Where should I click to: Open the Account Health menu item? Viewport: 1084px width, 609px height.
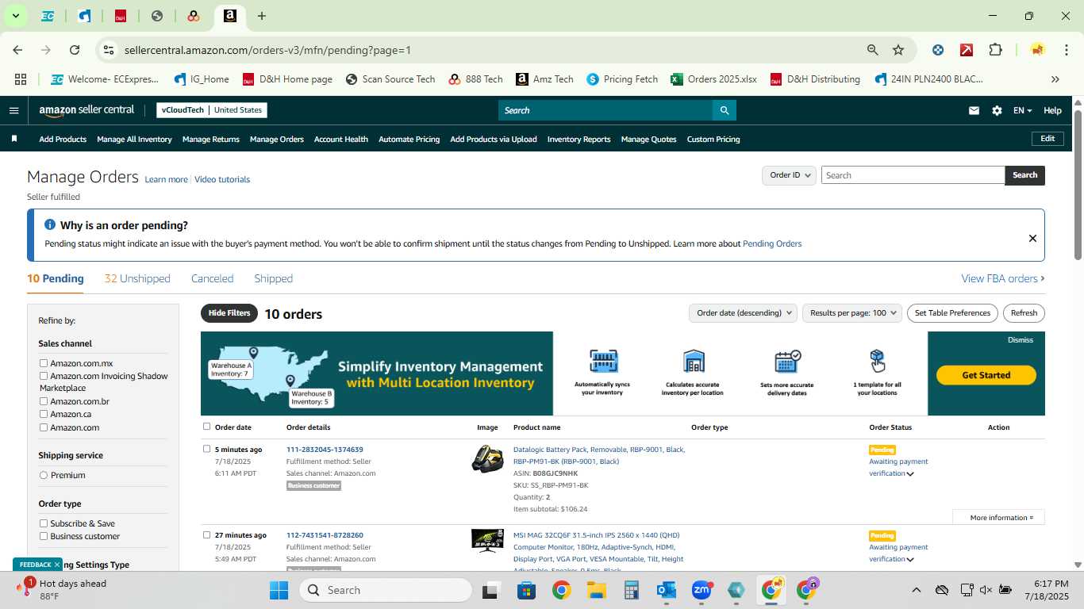(341, 140)
